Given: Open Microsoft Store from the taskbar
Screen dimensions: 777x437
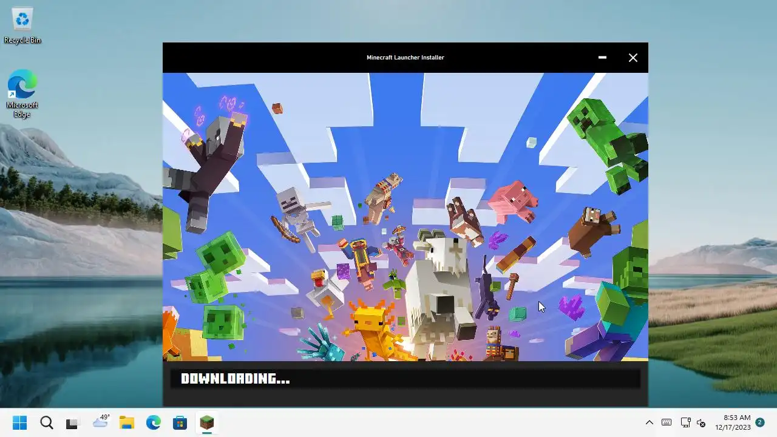Looking at the screenshot, I should click(180, 422).
